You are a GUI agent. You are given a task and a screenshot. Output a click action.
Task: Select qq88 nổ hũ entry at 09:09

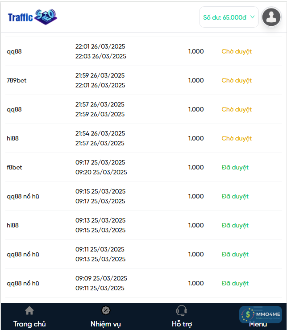pyautogui.click(x=23, y=283)
